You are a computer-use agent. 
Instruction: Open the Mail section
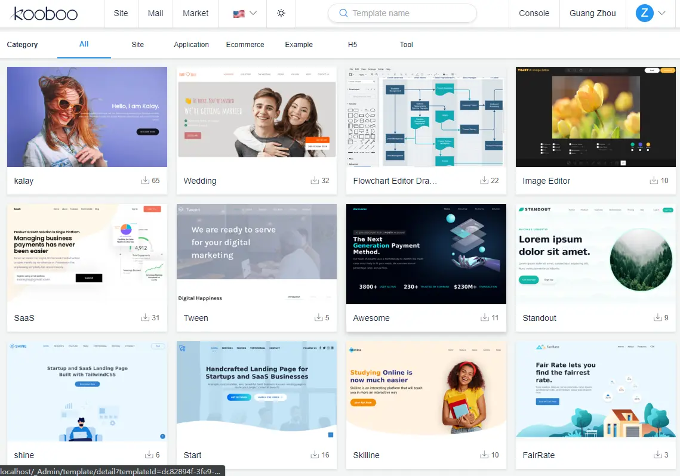(155, 13)
